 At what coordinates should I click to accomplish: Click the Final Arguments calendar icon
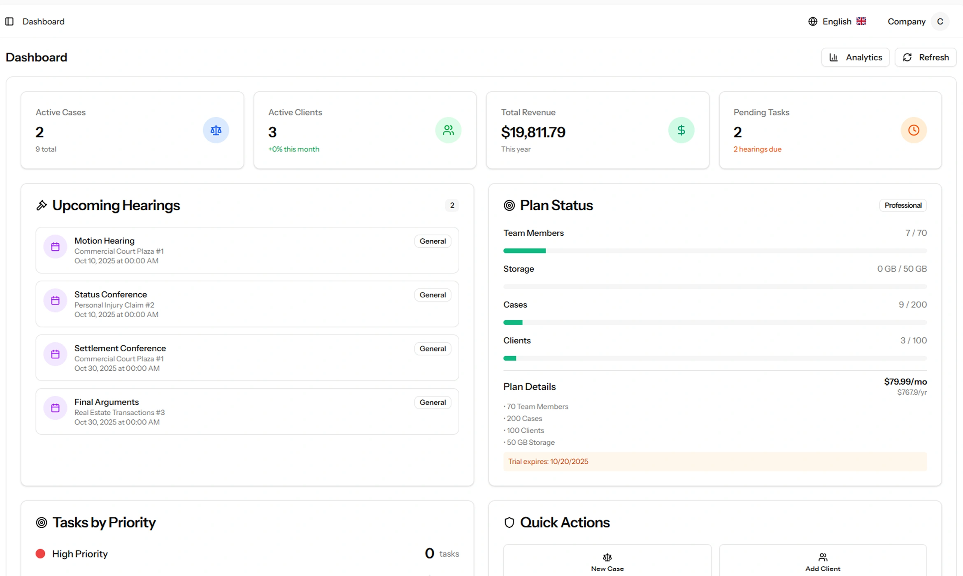pyautogui.click(x=55, y=408)
